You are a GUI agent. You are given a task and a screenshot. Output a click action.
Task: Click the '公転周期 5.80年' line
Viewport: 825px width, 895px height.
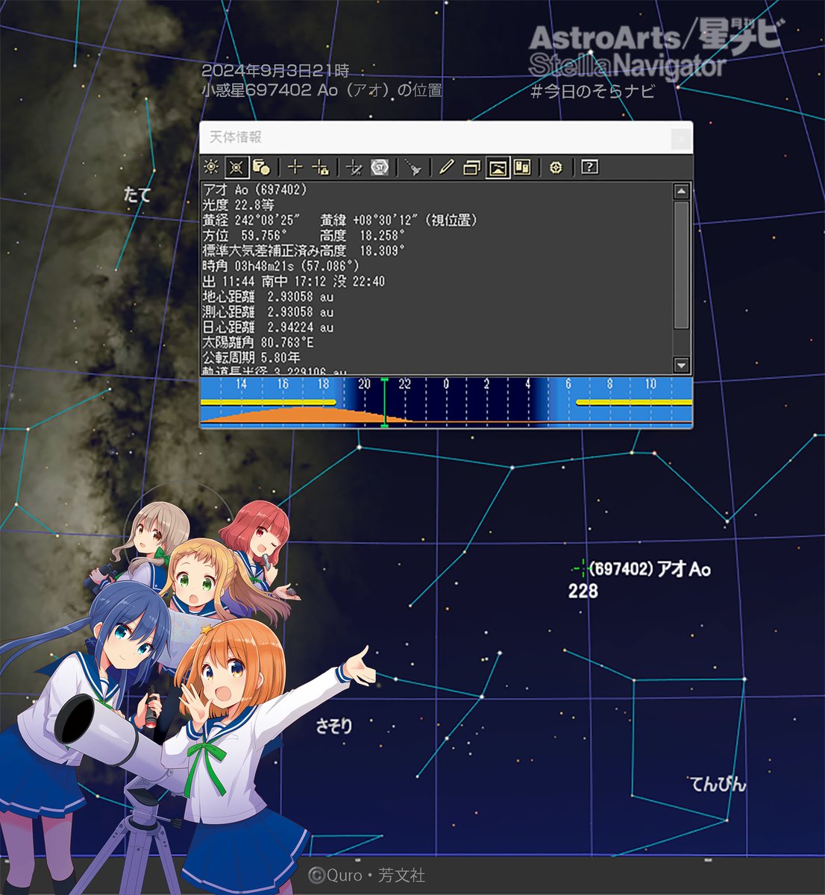(251, 358)
